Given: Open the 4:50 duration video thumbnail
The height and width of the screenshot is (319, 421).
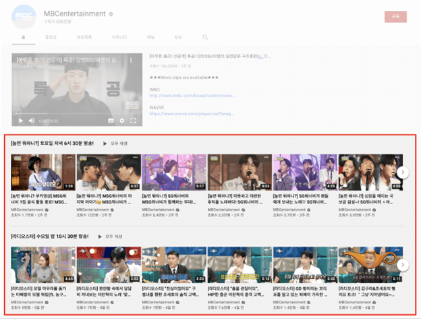Looking at the screenshot, I should pyautogui.click(x=371, y=172).
